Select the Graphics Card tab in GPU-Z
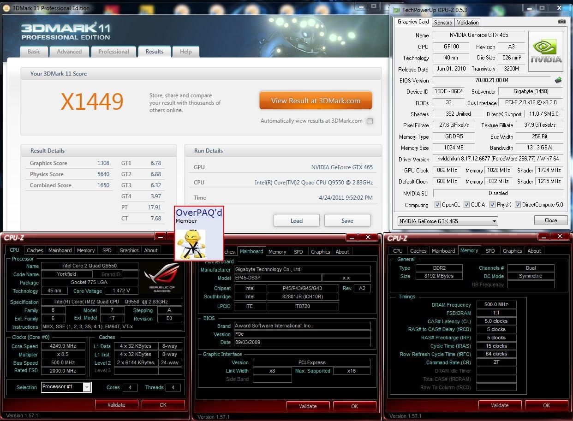The height and width of the screenshot is (421, 573). 413,22
